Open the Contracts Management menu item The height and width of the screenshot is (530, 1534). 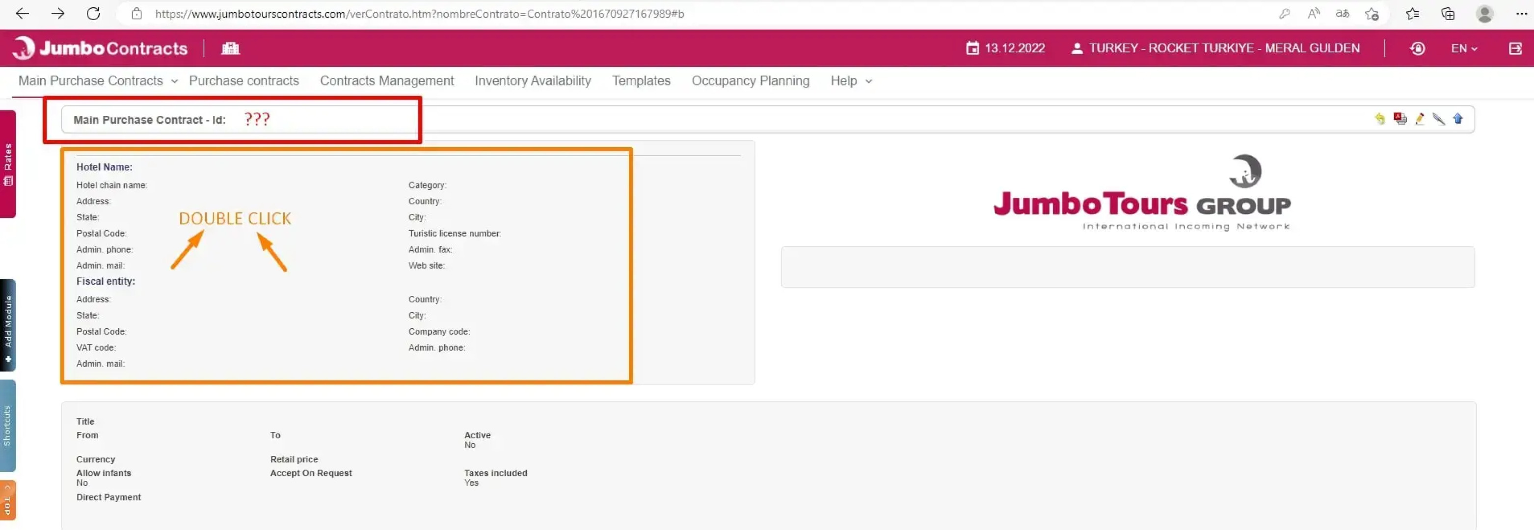pyautogui.click(x=386, y=81)
